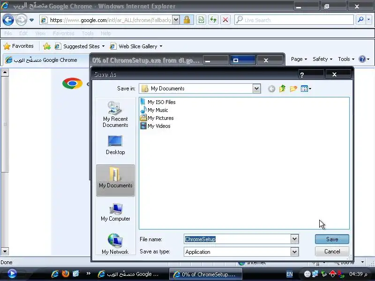Expand the Save in folder dropdown
375x281 pixels.
(x=256, y=89)
